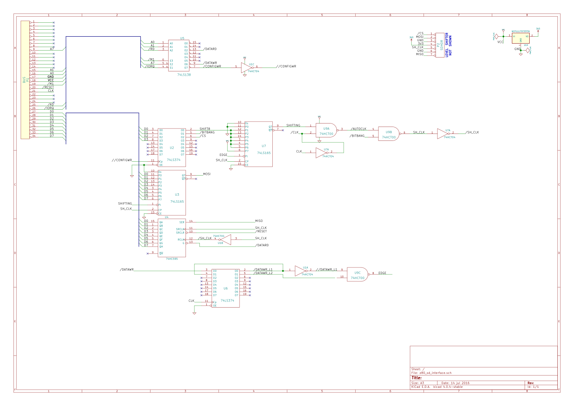
Task: Click the ground symbol below U1C inverter
Action: [245, 76]
